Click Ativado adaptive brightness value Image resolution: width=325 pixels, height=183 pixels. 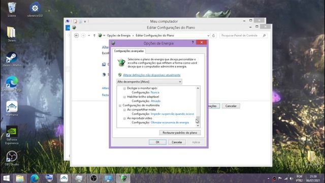(155, 101)
